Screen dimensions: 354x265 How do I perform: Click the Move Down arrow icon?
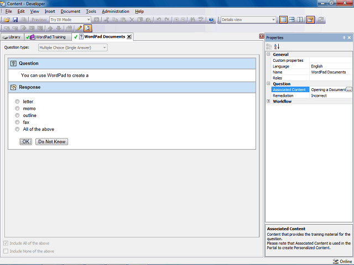click(59, 28)
